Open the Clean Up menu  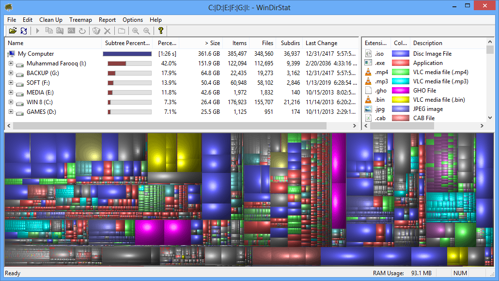(x=50, y=20)
